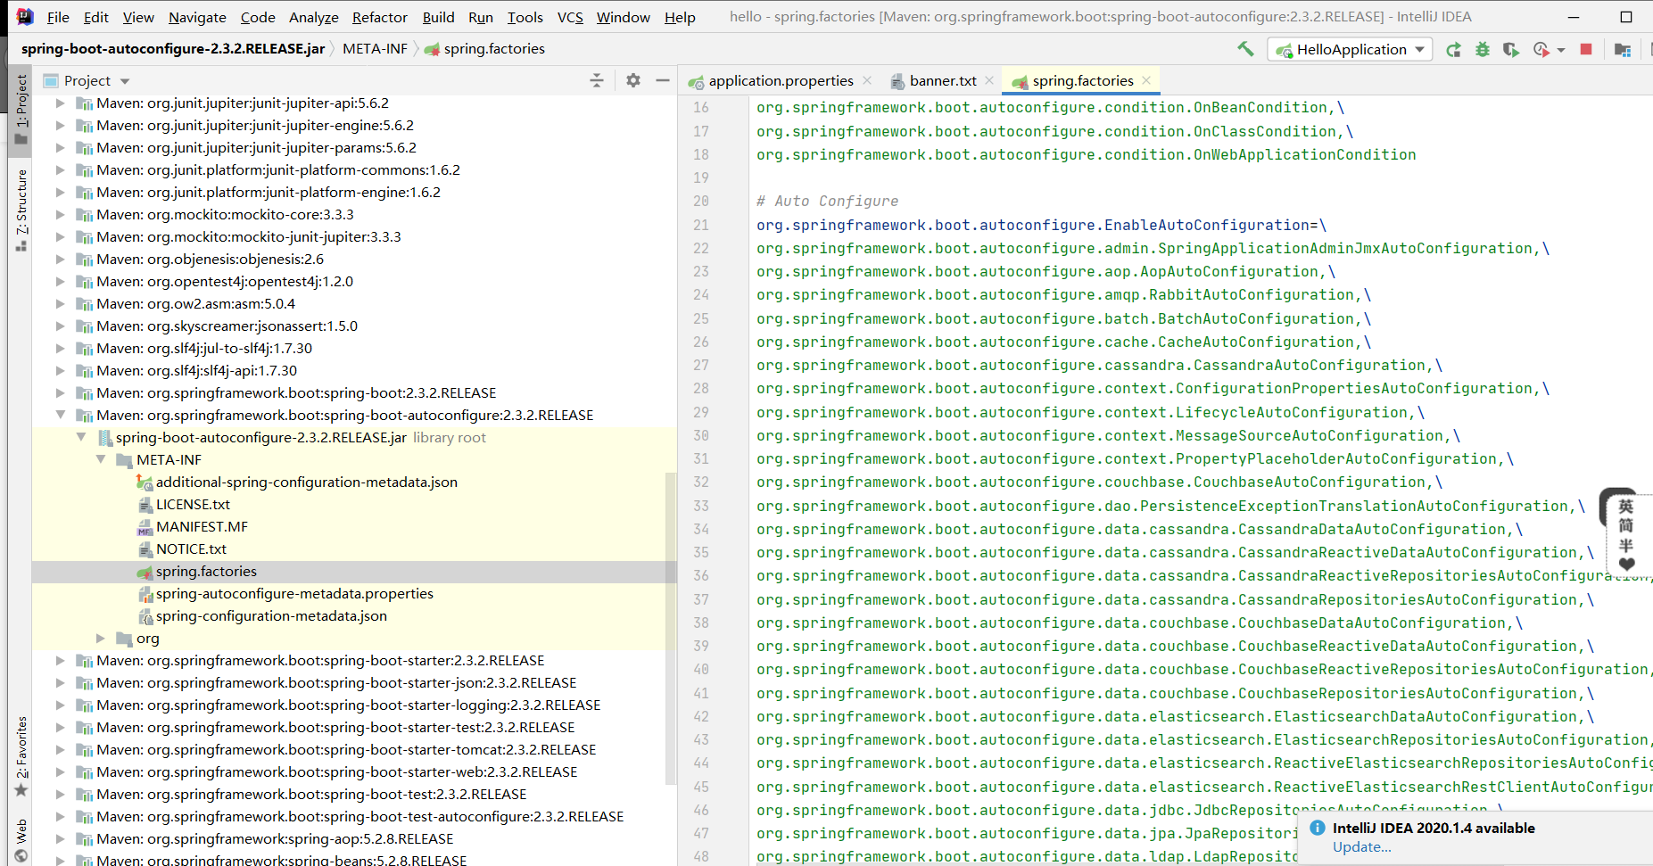Expand the org folder
Screen dimensions: 1653x866
(100, 638)
